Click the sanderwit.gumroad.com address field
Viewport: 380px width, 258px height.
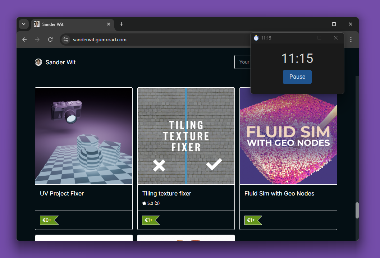coord(155,40)
